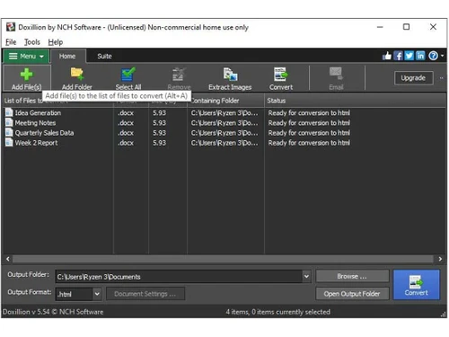Click the Week 2 Report file icon
449x337 pixels.
(x=9, y=142)
